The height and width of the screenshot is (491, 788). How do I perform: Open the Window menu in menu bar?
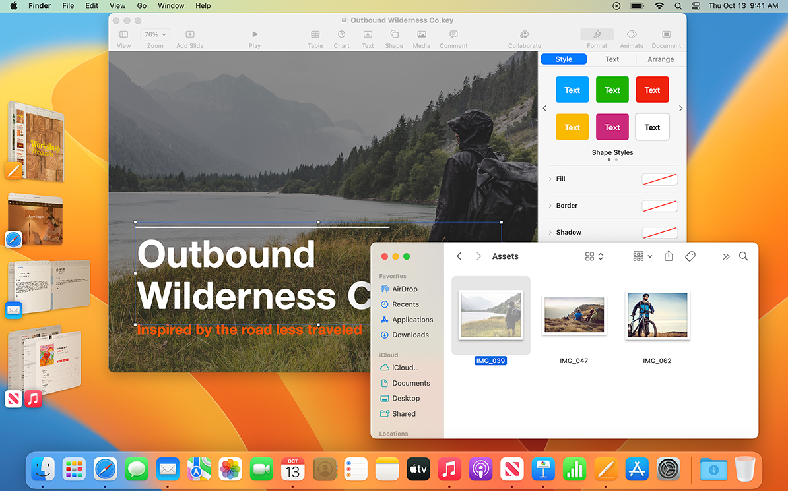(171, 5)
